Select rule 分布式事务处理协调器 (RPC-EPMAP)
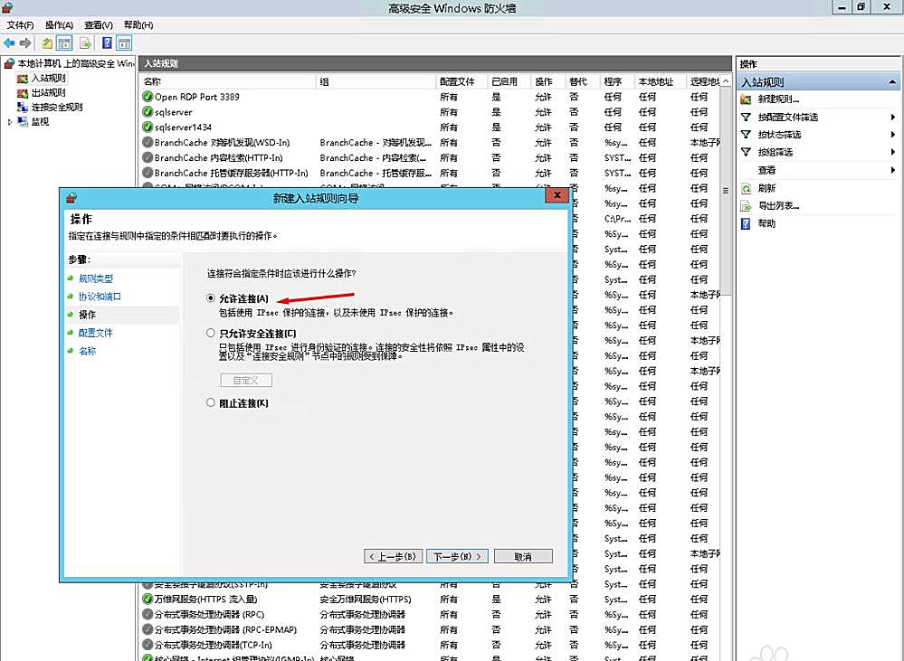The height and width of the screenshot is (661, 904). (x=430, y=630)
